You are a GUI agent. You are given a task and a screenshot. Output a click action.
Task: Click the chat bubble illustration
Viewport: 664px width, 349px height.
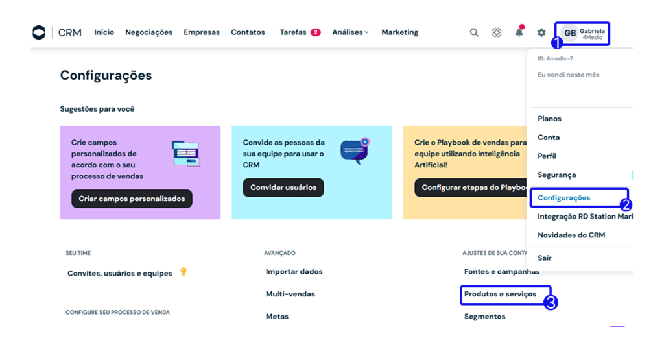coord(354,150)
